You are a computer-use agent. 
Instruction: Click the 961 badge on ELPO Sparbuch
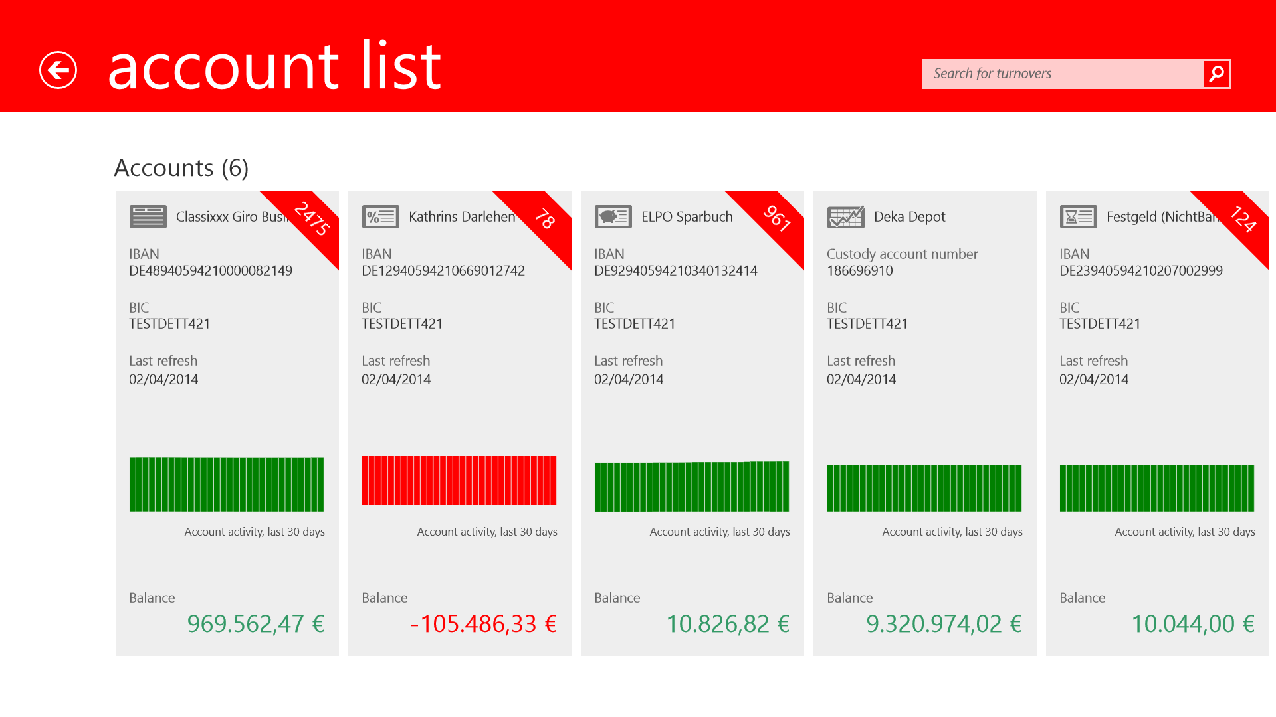(776, 219)
